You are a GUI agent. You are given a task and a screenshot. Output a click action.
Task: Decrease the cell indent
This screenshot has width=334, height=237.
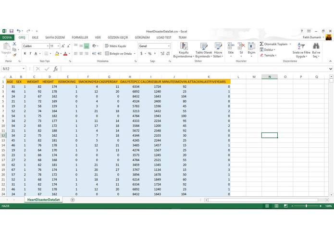94,54
